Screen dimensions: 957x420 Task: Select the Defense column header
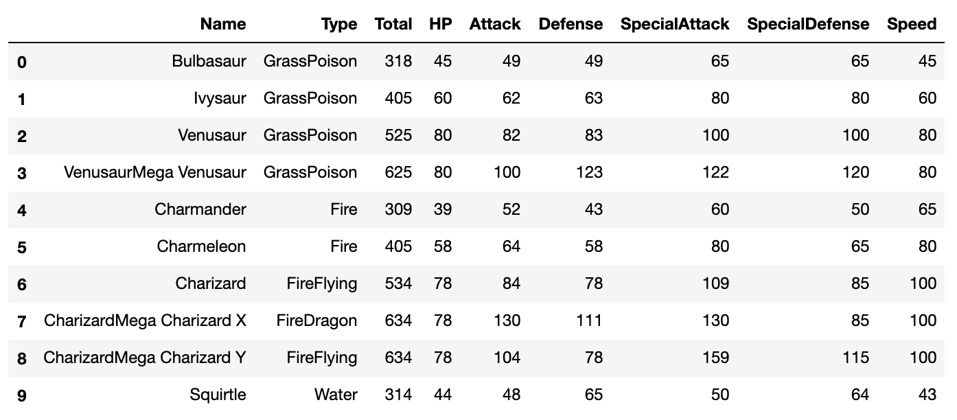570,24
